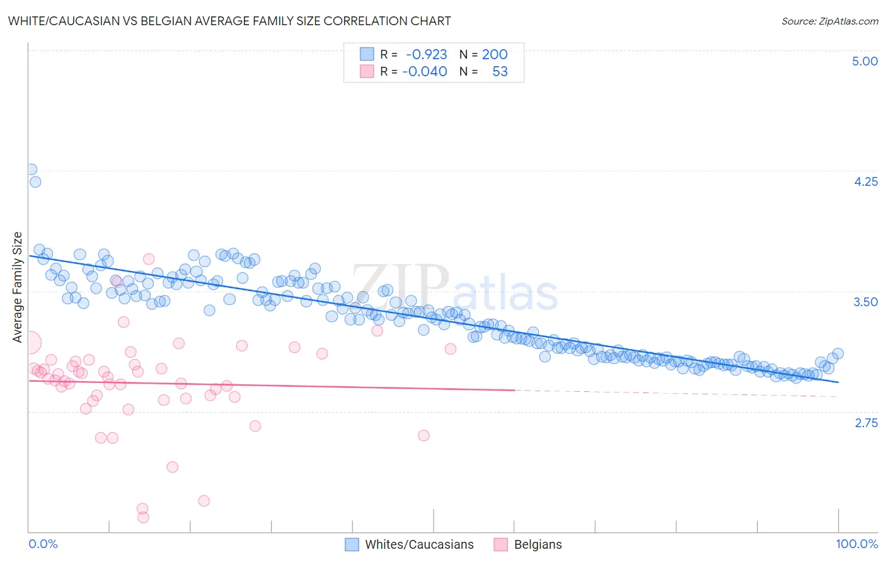
Task: Click the pink swatch beside R = -0.040
Action: click(x=367, y=71)
